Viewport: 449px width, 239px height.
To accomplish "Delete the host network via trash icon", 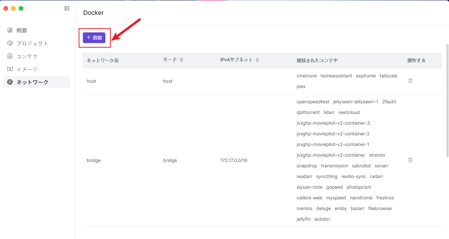I will 410,81.
